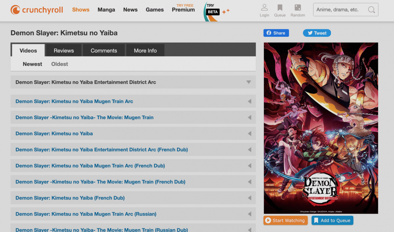Sort episodes by Newest
This screenshot has height=232, width=394.
click(33, 64)
